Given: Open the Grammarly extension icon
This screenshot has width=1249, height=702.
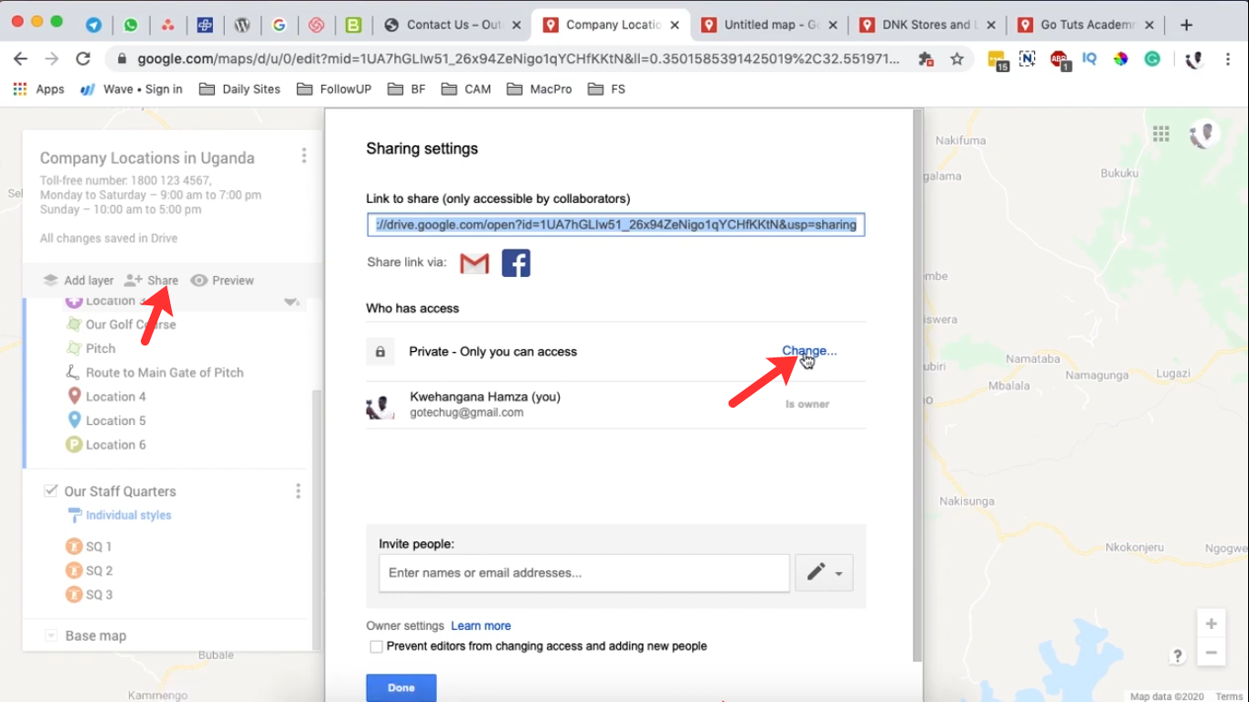Looking at the screenshot, I should click(x=1152, y=59).
